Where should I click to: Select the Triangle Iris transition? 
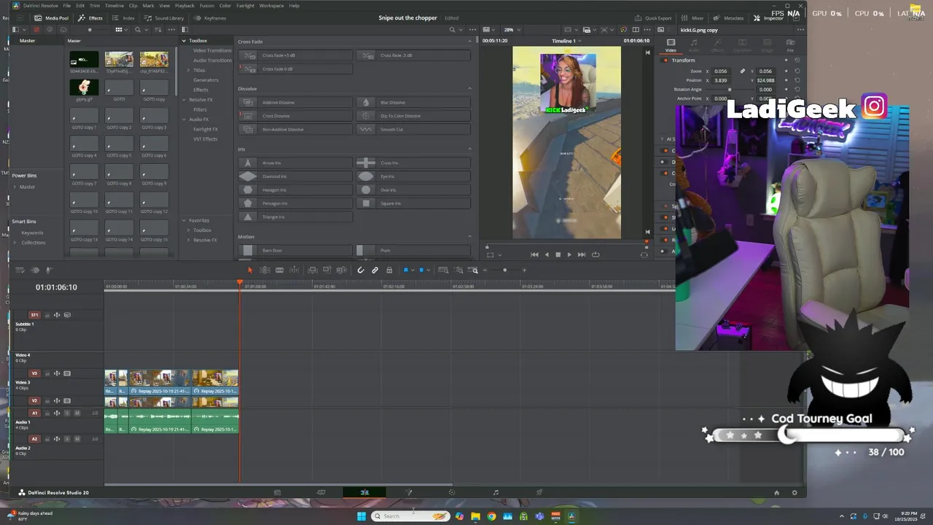[296, 217]
